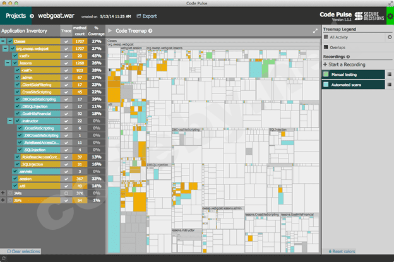
Task: Change Manual testing green color swatch
Action: [326, 74]
